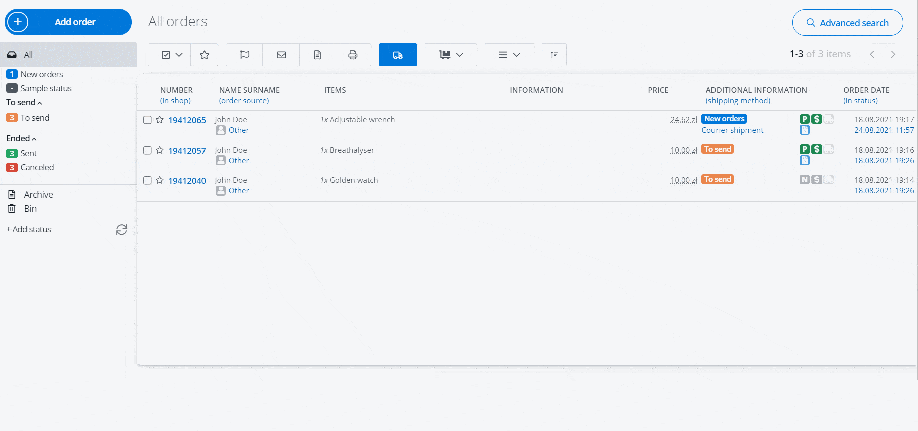Click the Add order button
Viewport: 918px width, 431px height.
tap(68, 22)
